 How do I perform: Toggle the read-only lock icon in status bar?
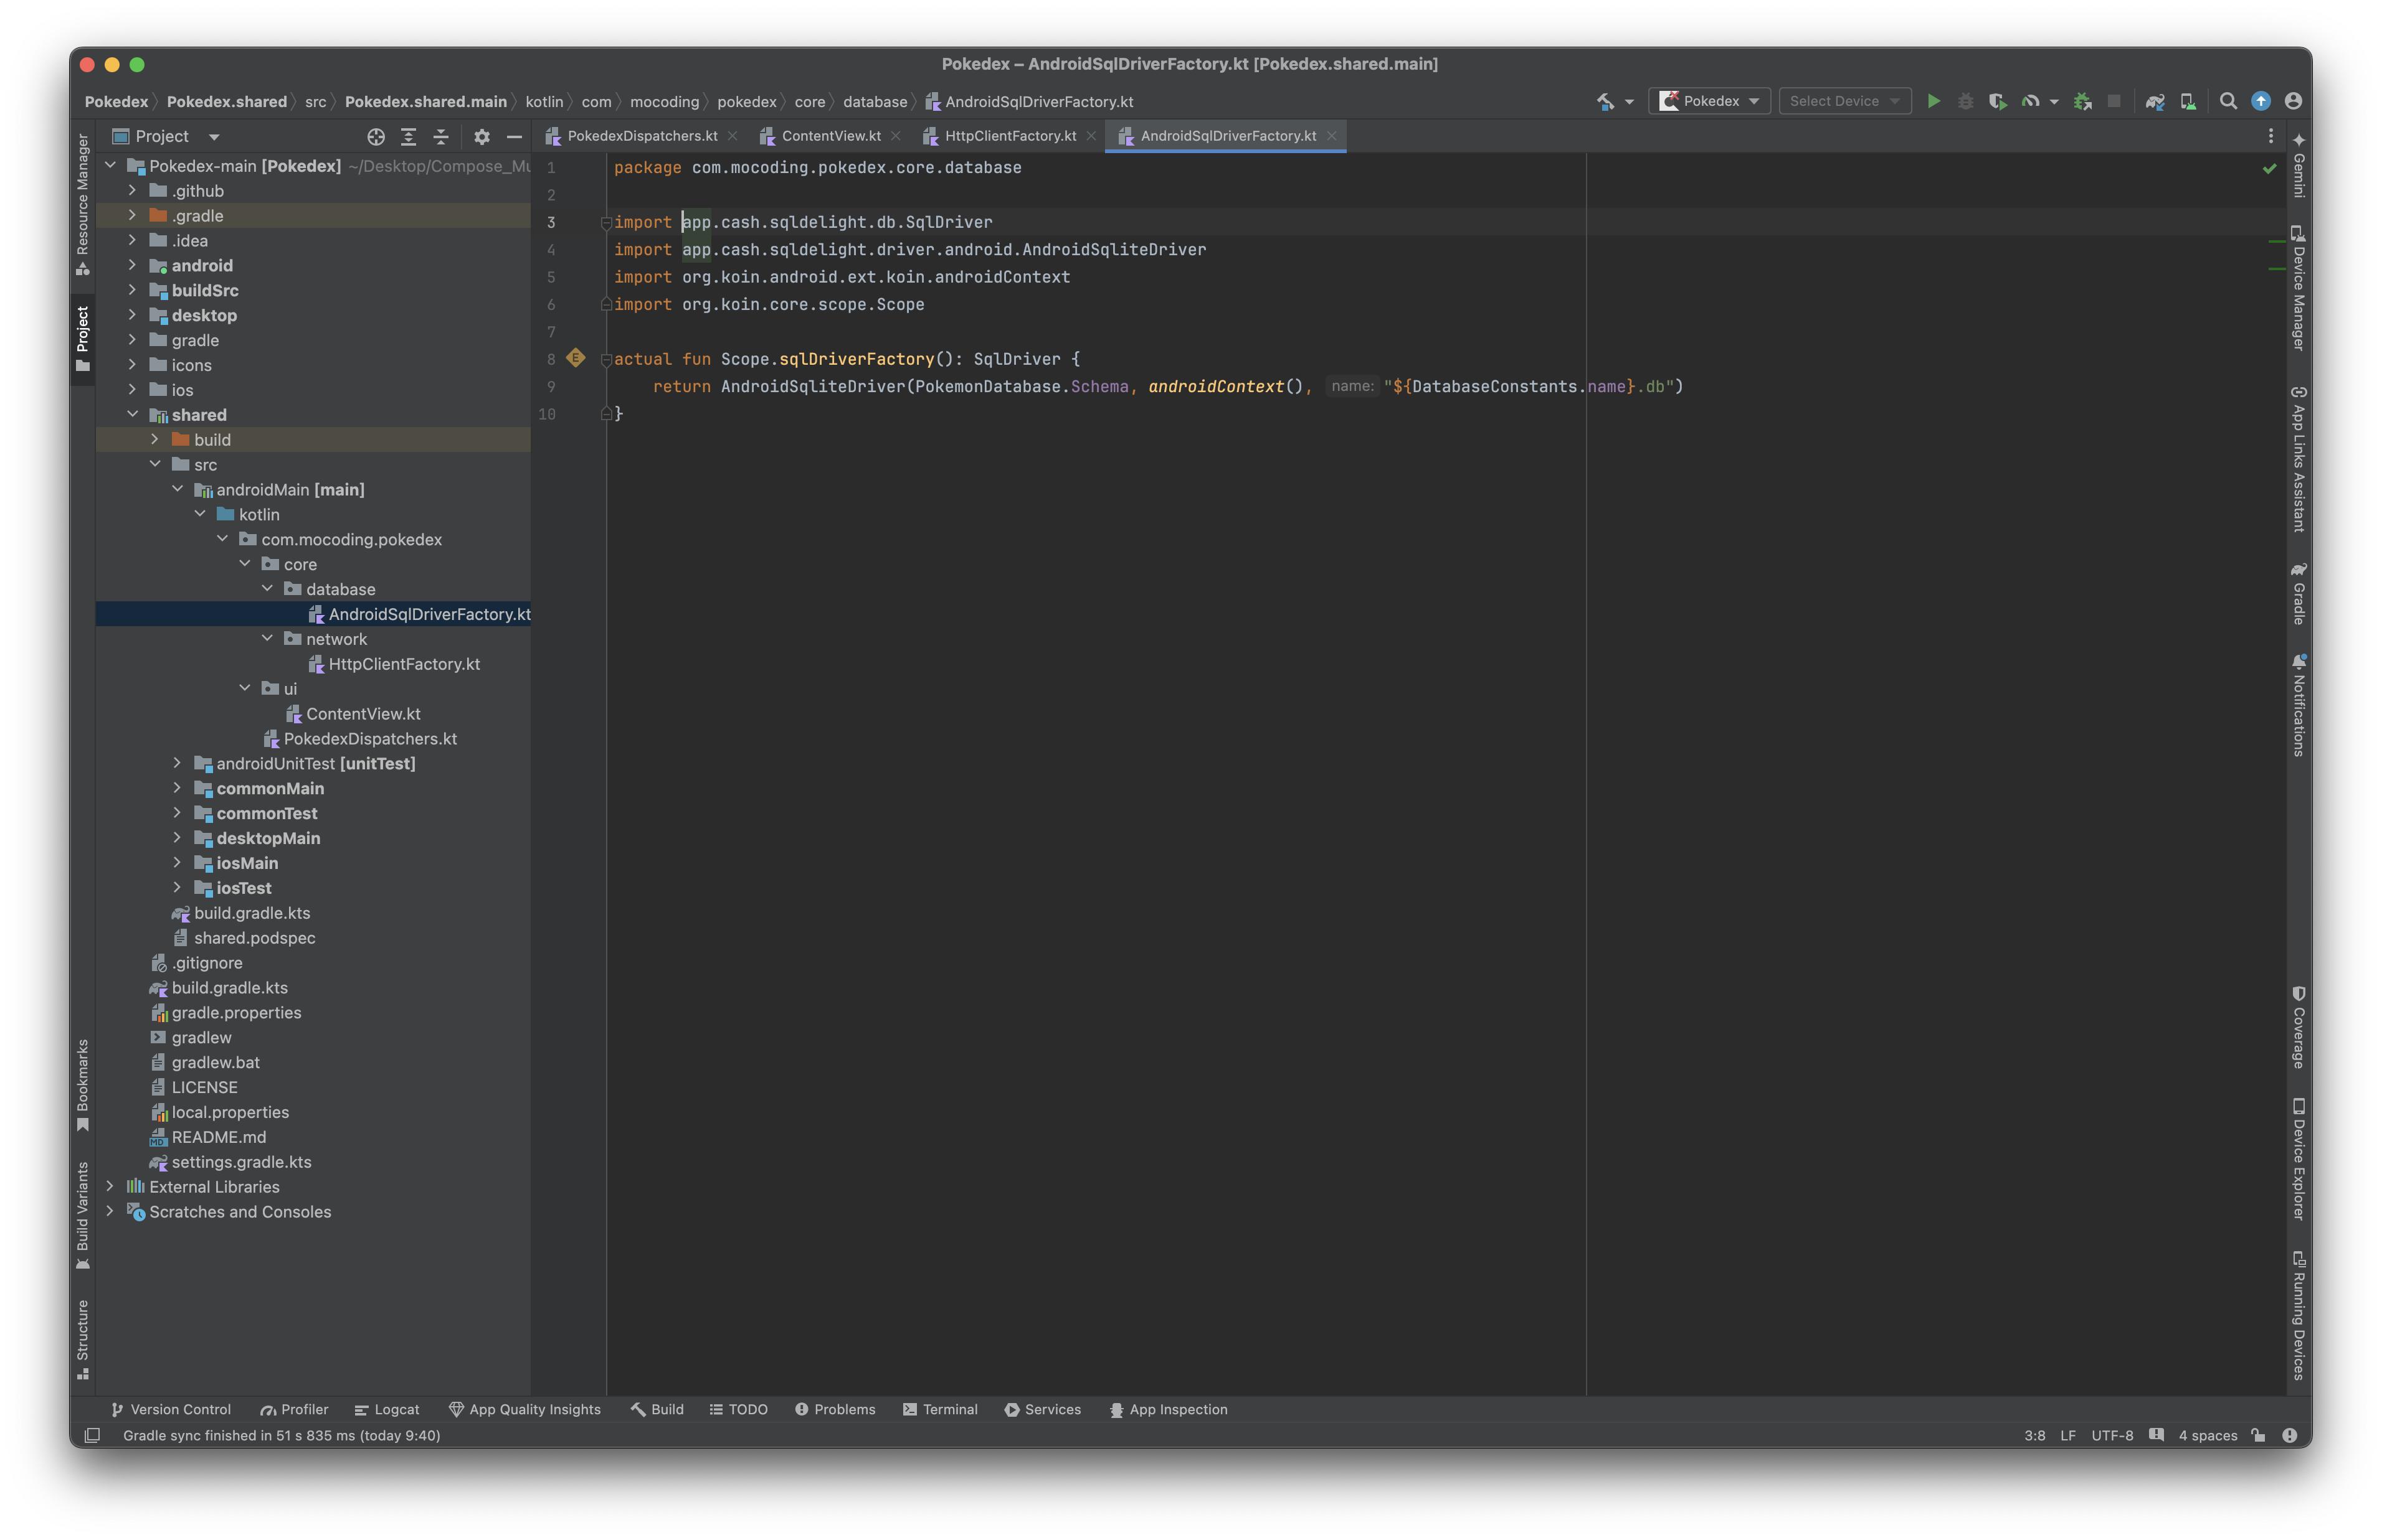(2258, 1435)
